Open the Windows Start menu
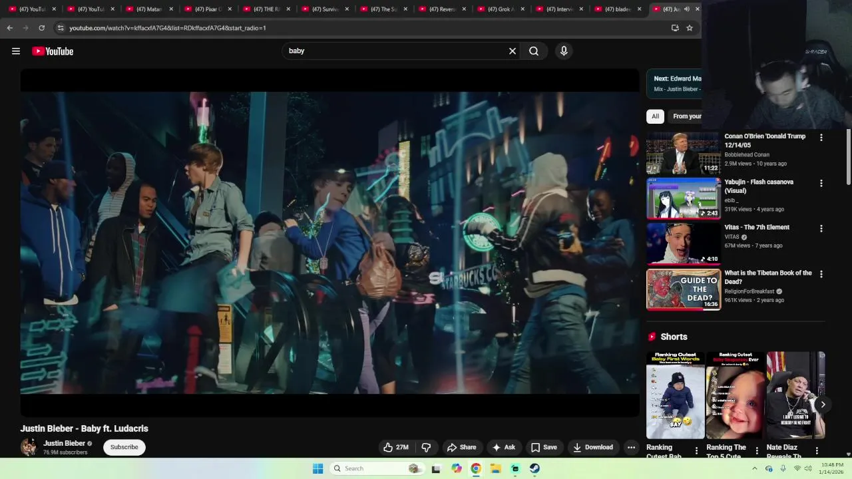 point(318,468)
